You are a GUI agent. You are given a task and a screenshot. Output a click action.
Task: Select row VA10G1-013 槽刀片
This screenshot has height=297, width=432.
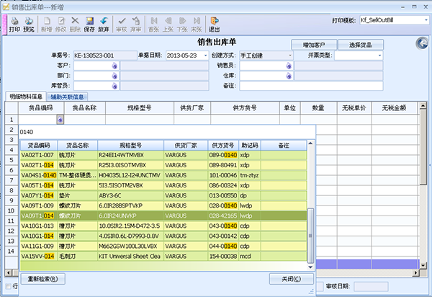[163, 226]
